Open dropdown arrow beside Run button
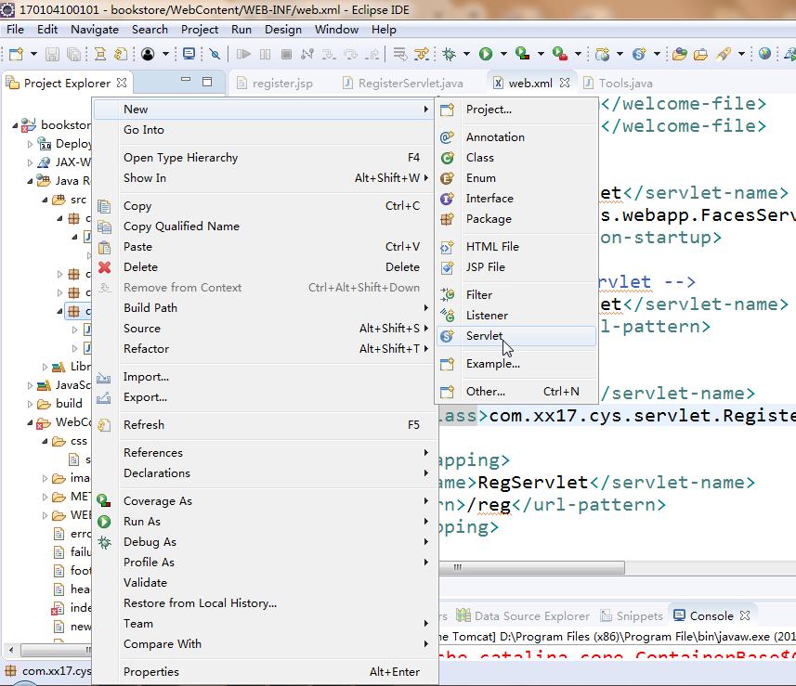The image size is (796, 686). [503, 54]
